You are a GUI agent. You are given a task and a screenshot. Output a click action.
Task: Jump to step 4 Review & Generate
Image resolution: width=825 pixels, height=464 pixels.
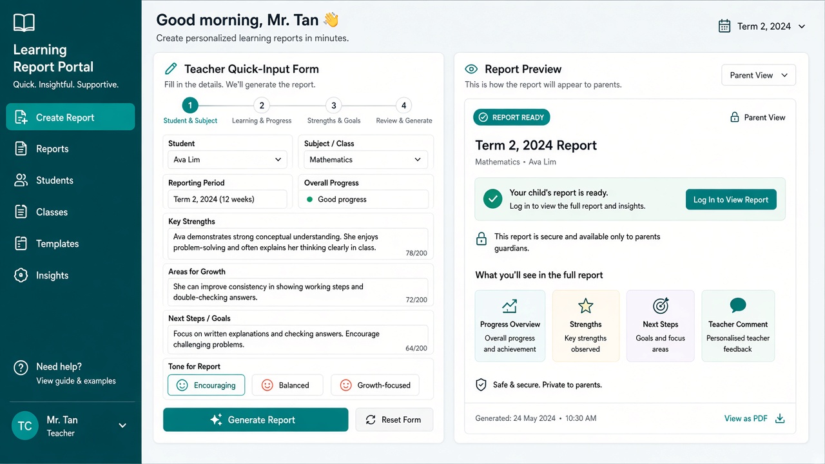[x=404, y=111]
